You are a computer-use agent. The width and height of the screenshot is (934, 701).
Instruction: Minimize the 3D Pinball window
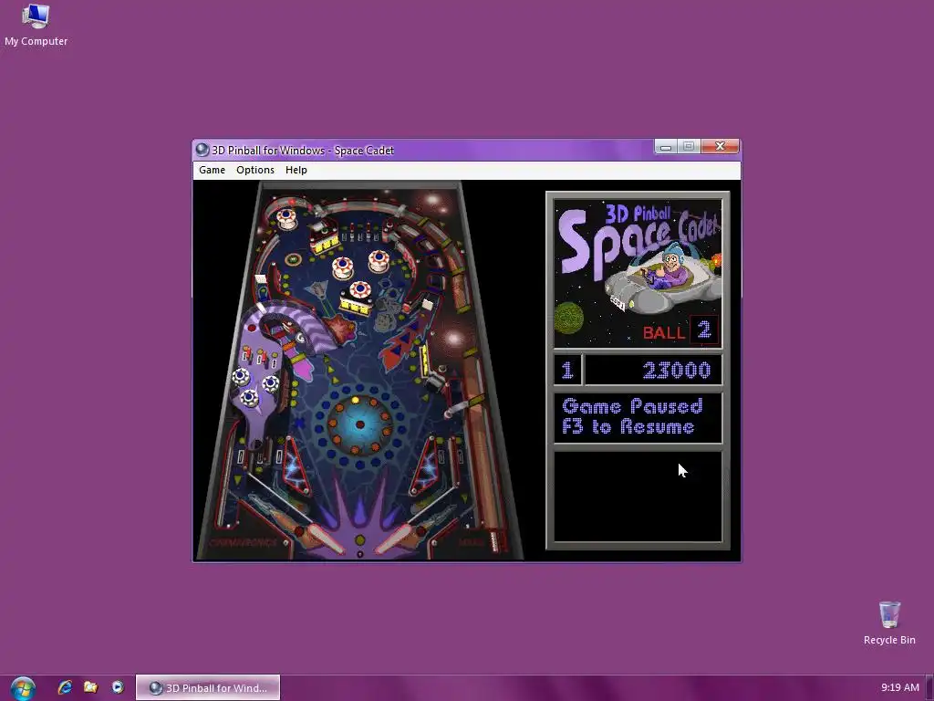pos(666,147)
